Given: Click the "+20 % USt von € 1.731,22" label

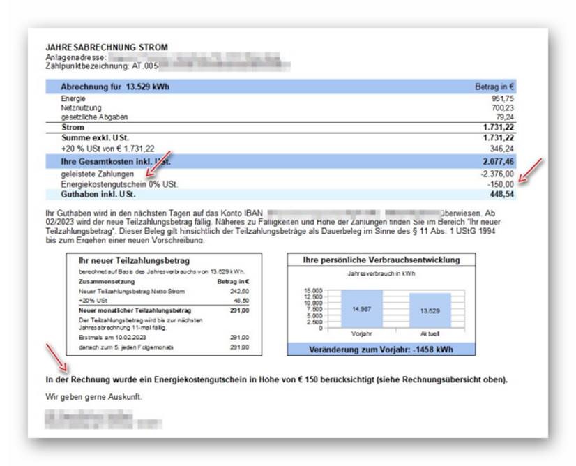Looking at the screenshot, I should [107, 149].
